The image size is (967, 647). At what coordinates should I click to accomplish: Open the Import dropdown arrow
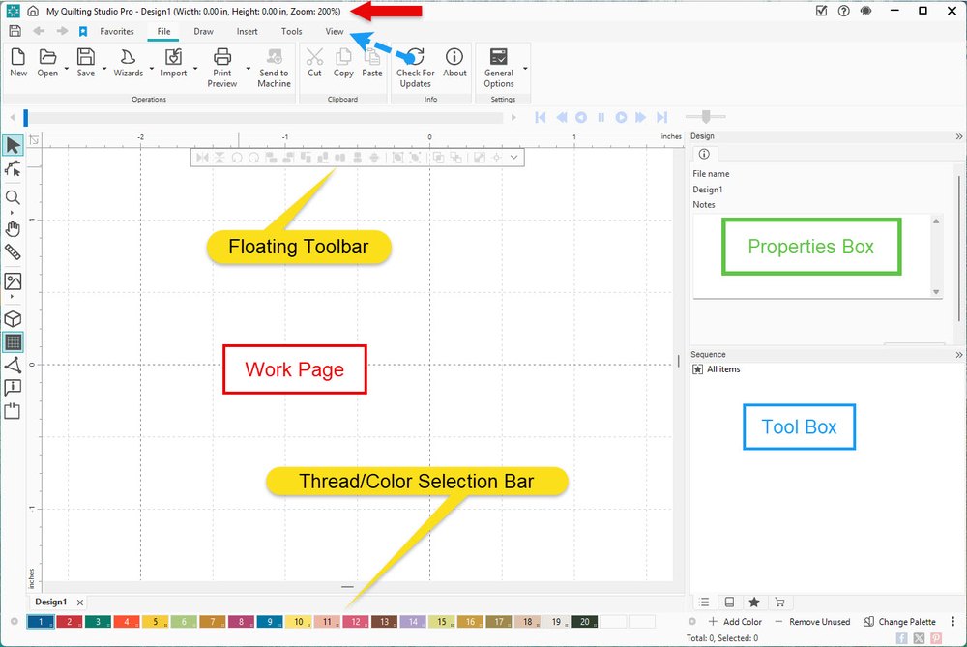pyautogui.click(x=195, y=69)
